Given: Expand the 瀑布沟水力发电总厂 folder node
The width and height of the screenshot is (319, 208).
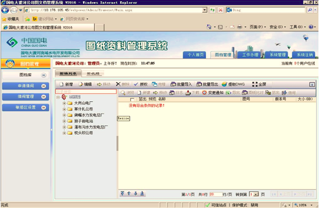Looking at the screenshot, I should coord(64,127).
